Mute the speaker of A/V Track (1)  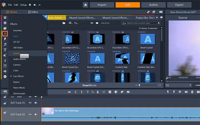click(x=36, y=103)
